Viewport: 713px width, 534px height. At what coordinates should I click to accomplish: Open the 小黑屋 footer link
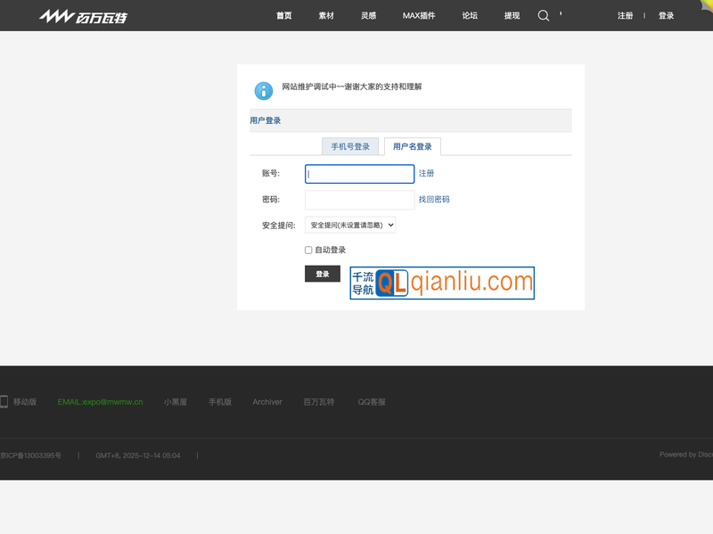pos(175,402)
